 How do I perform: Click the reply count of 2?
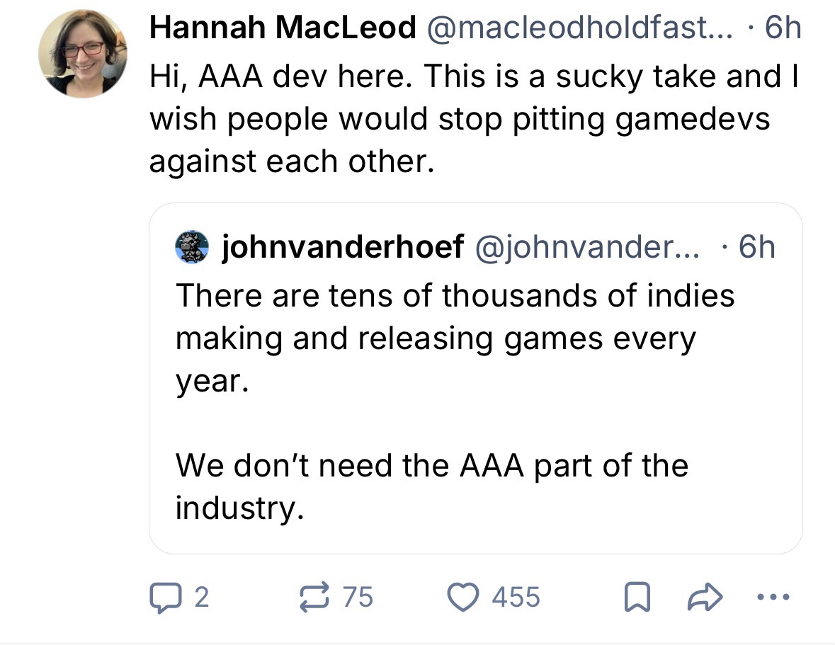pyautogui.click(x=201, y=597)
